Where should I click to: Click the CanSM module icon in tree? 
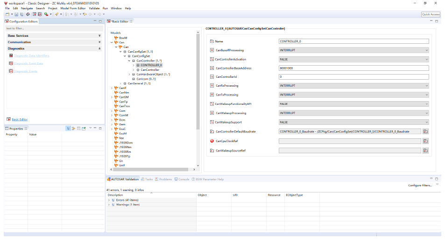[x=116, y=97]
